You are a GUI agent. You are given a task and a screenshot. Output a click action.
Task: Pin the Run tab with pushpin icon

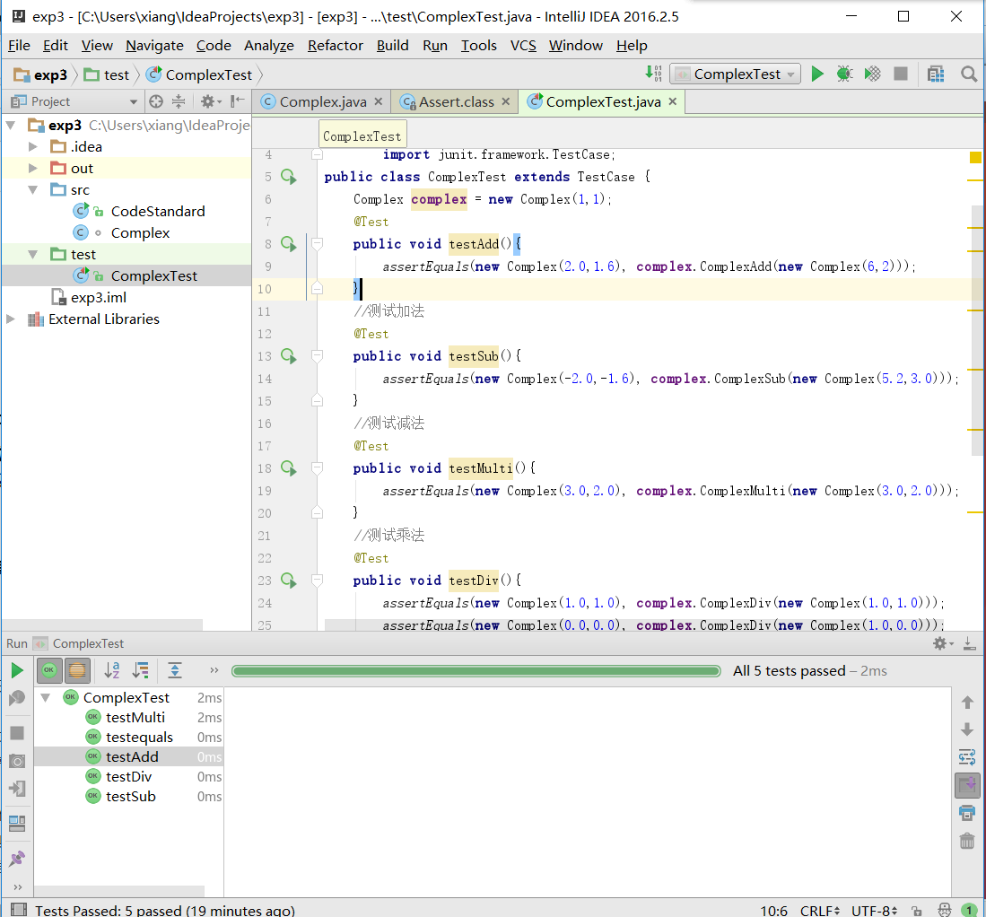tap(18, 858)
